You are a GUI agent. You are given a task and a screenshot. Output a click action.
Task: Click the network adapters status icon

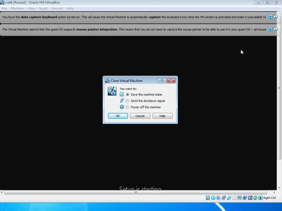click(x=224, y=198)
